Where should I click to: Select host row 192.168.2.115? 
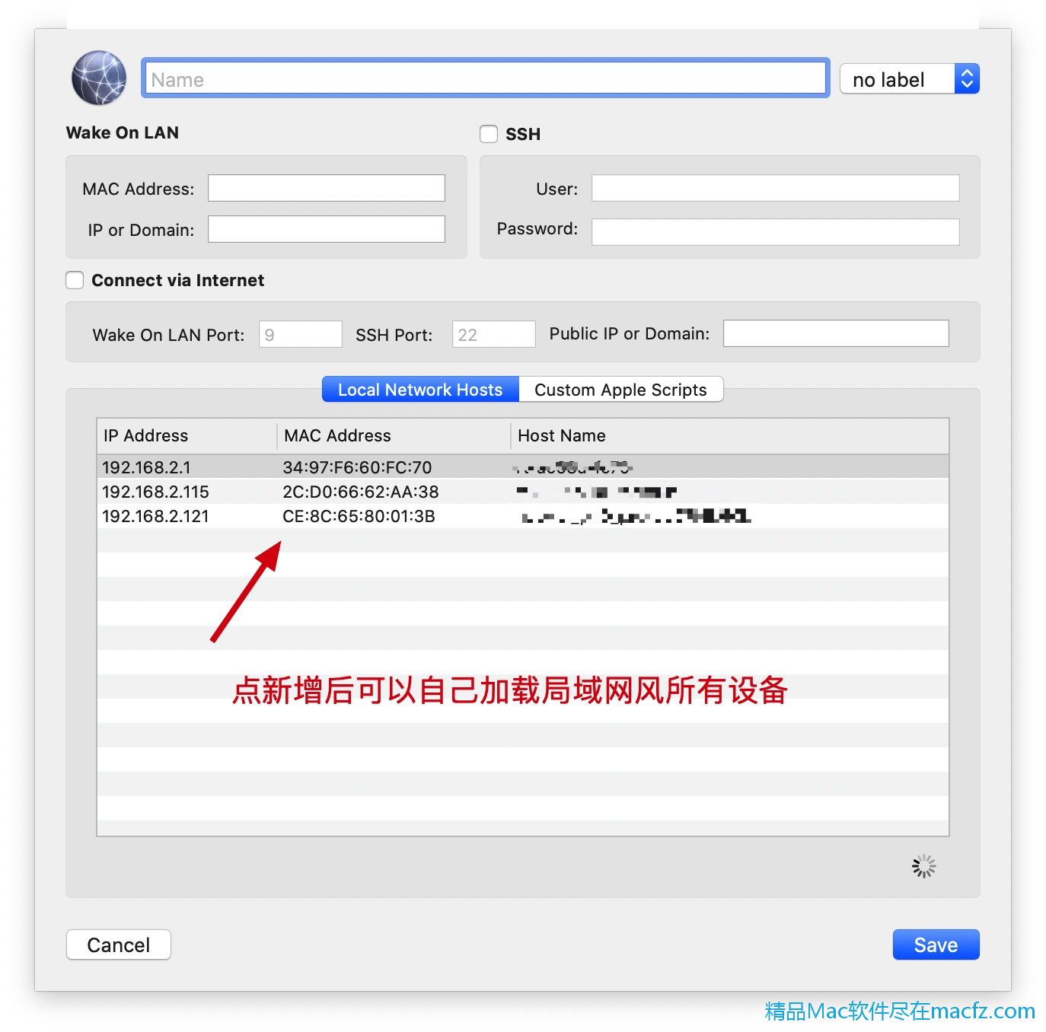523,492
